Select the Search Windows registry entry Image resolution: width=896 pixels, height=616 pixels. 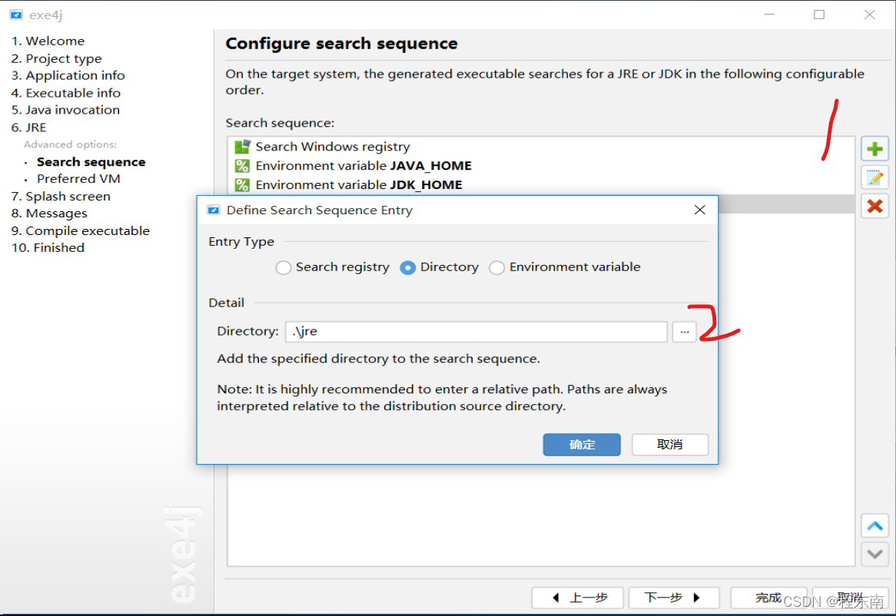click(540, 147)
